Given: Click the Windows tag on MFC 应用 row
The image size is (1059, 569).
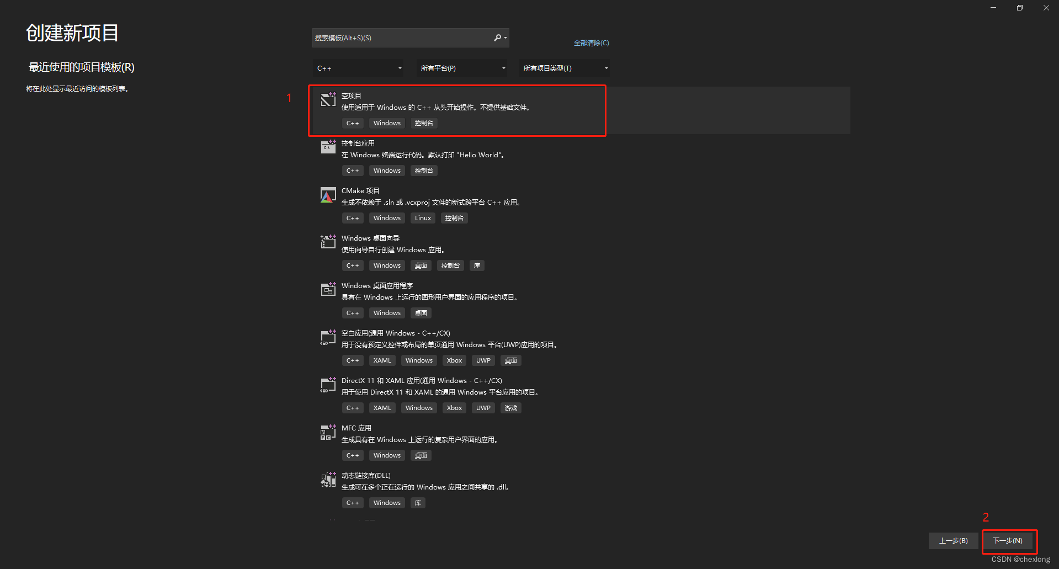Looking at the screenshot, I should 387,455.
